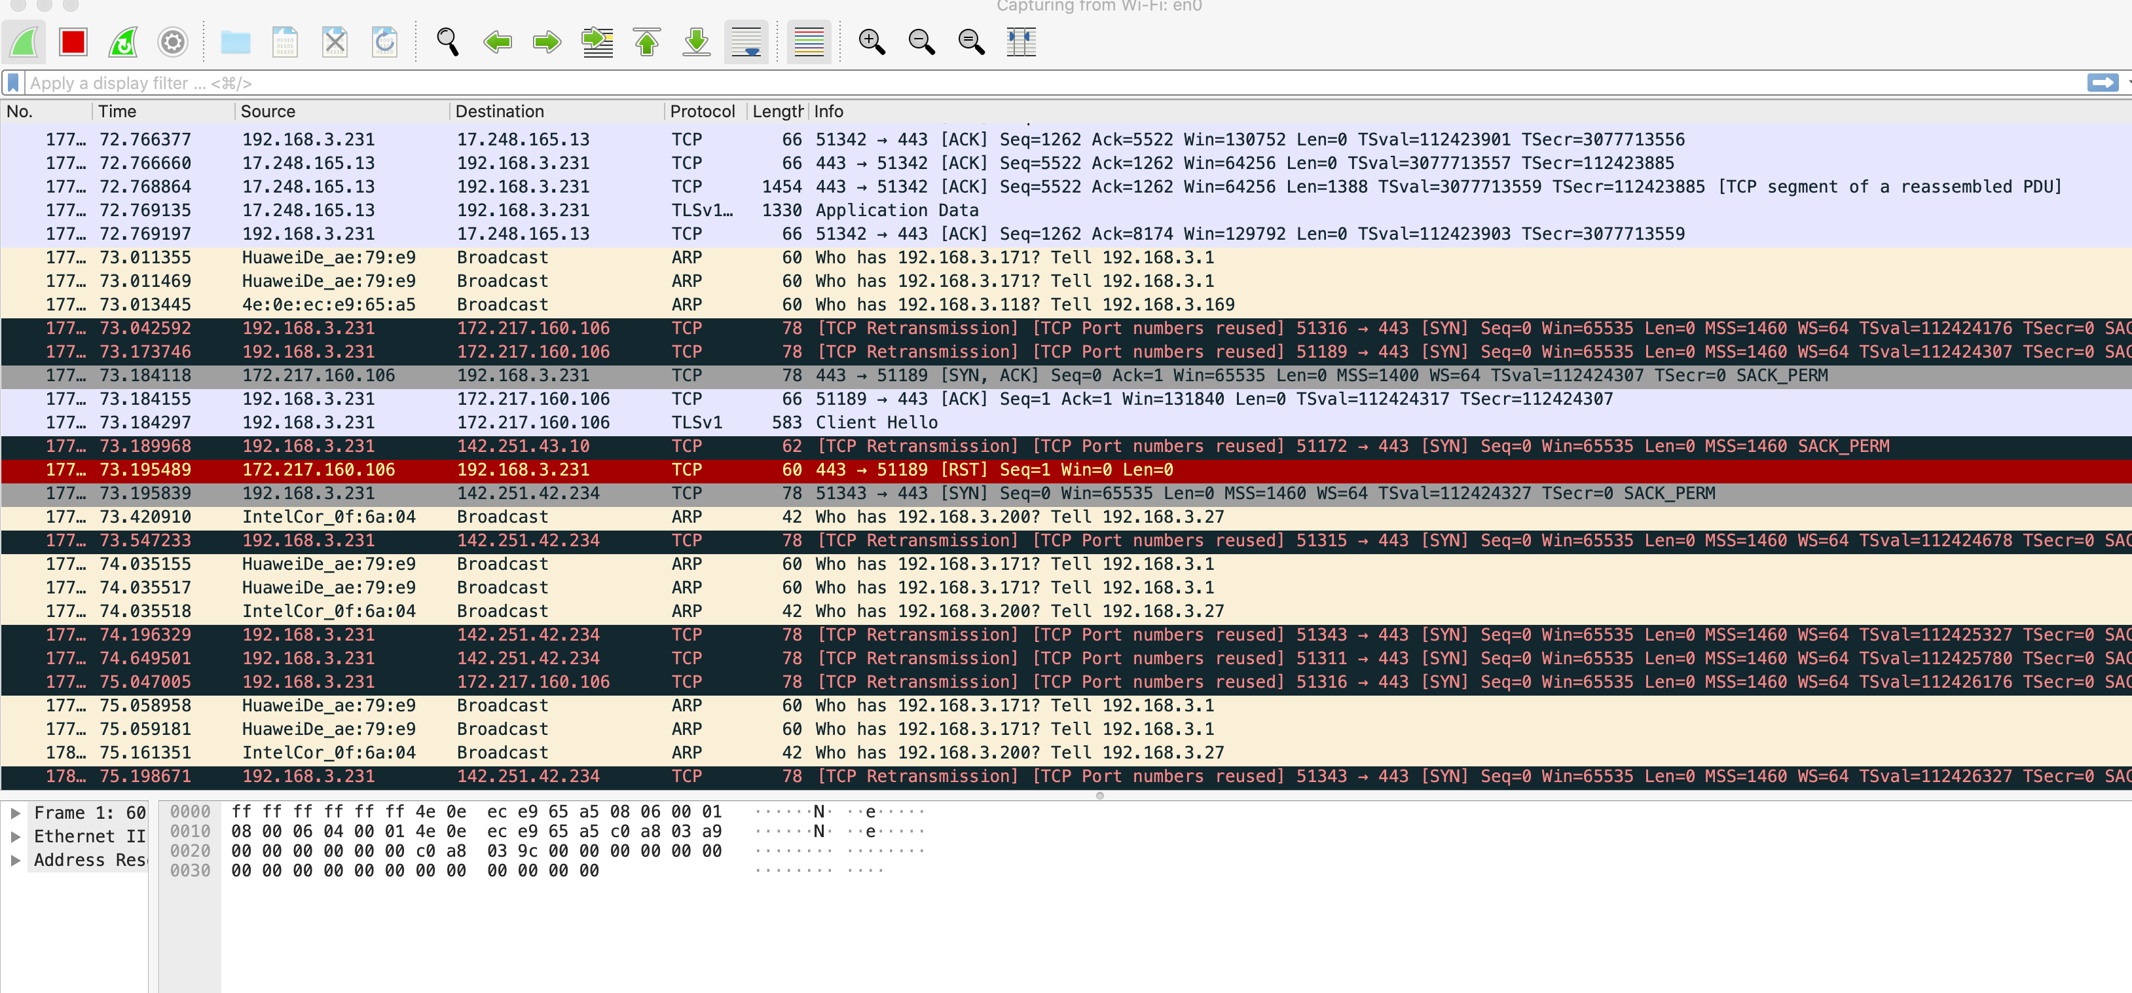Sort by the No. column header
The width and height of the screenshot is (2132, 993).
(46, 111)
